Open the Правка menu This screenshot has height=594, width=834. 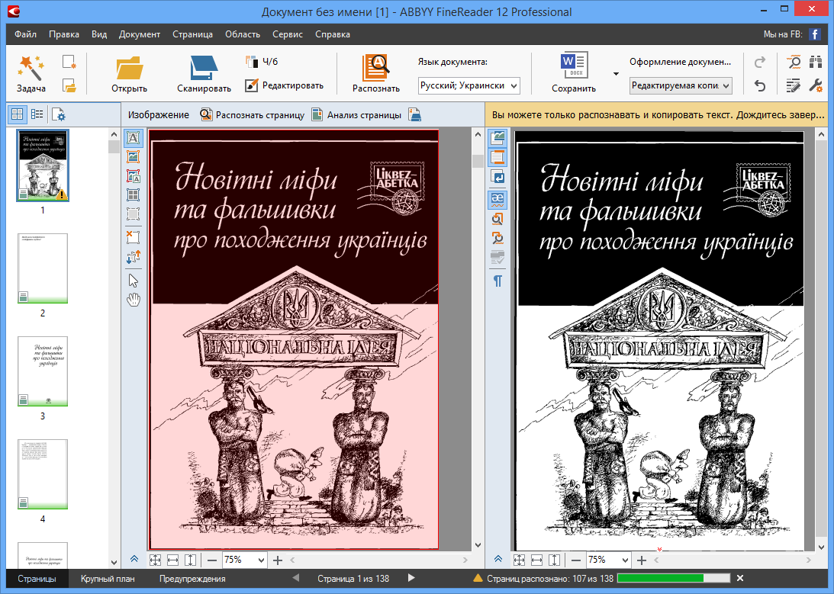[64, 34]
